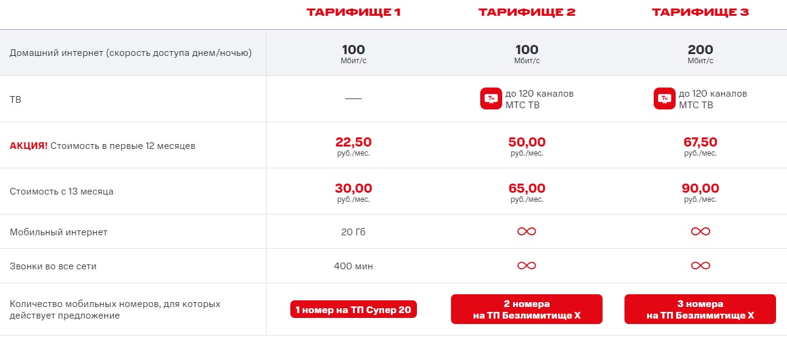Select the ТАРИФИЩЕ 2 column header
The width and height of the screenshot is (787, 352).
(526, 12)
